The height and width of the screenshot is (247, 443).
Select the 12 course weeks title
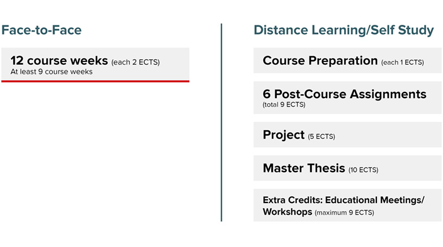click(x=59, y=61)
